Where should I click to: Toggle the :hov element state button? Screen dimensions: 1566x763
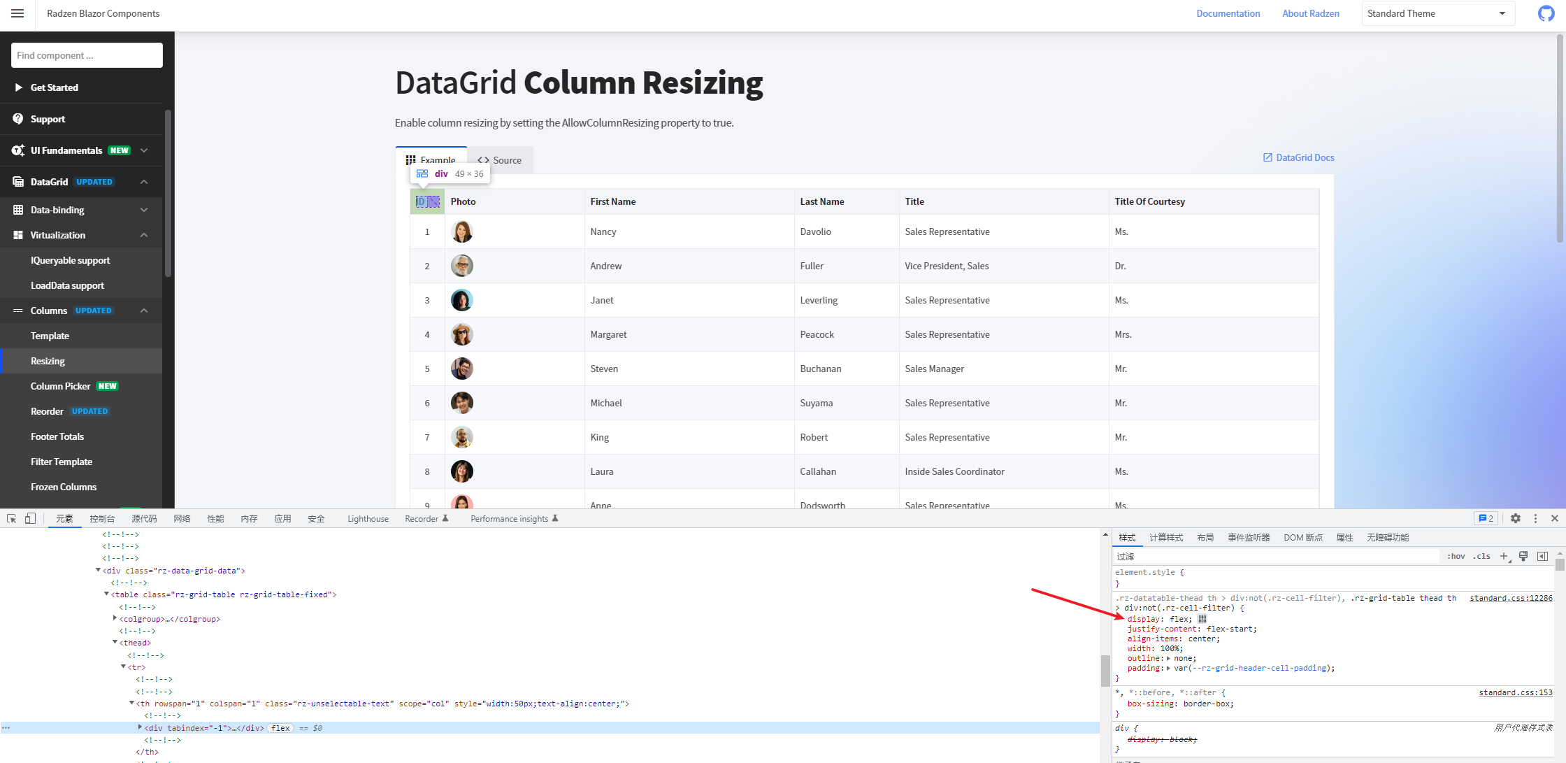[1456, 556]
